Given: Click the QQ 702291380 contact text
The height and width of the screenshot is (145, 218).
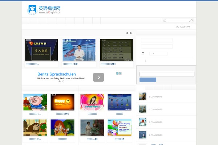Looking at the screenshot, I should [183, 26].
